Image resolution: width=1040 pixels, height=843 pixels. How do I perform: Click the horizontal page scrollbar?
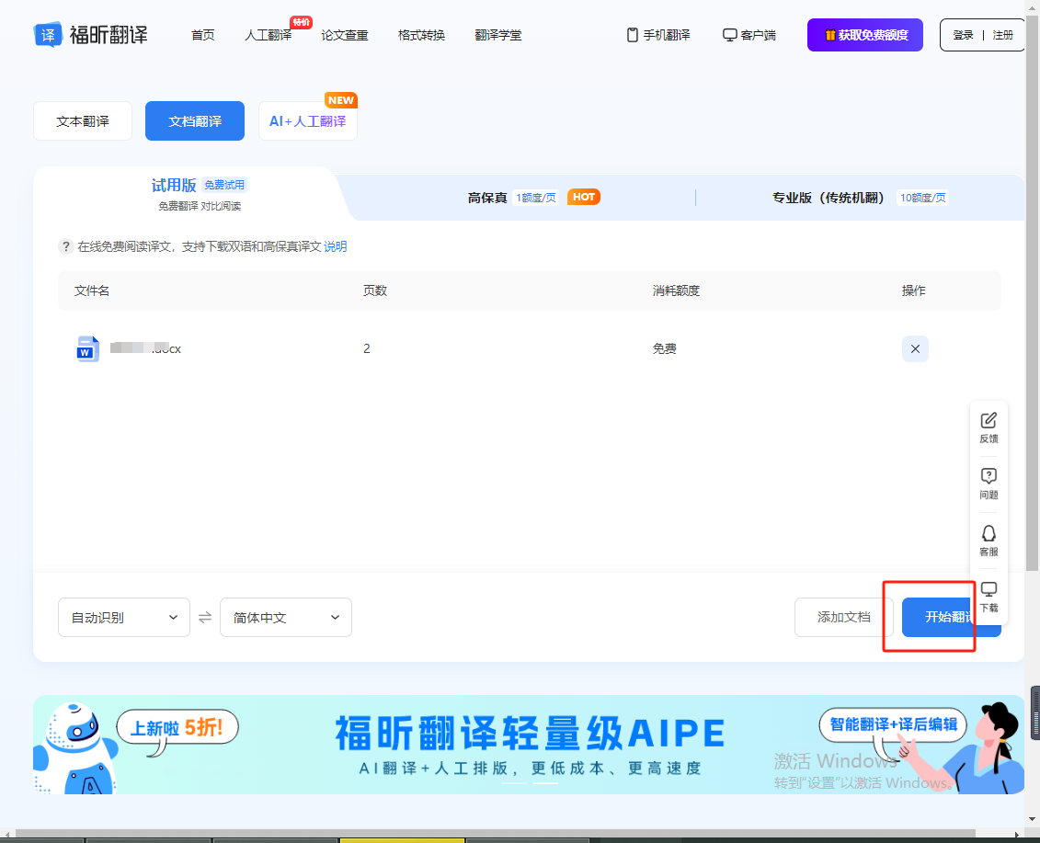coord(495,834)
